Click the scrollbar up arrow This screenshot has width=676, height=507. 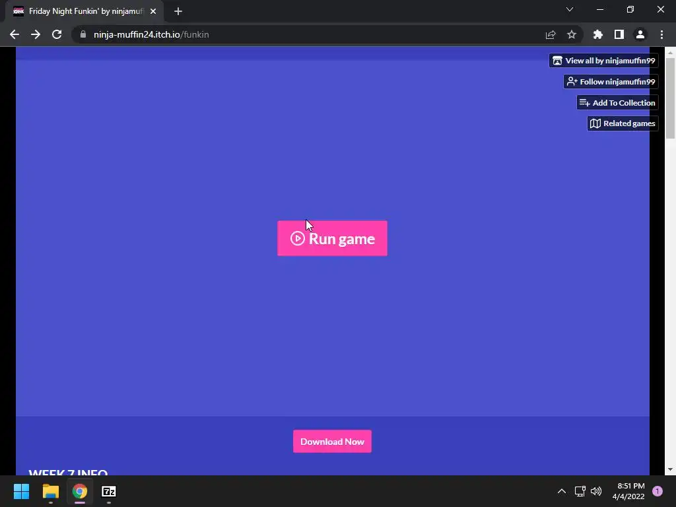(x=670, y=52)
